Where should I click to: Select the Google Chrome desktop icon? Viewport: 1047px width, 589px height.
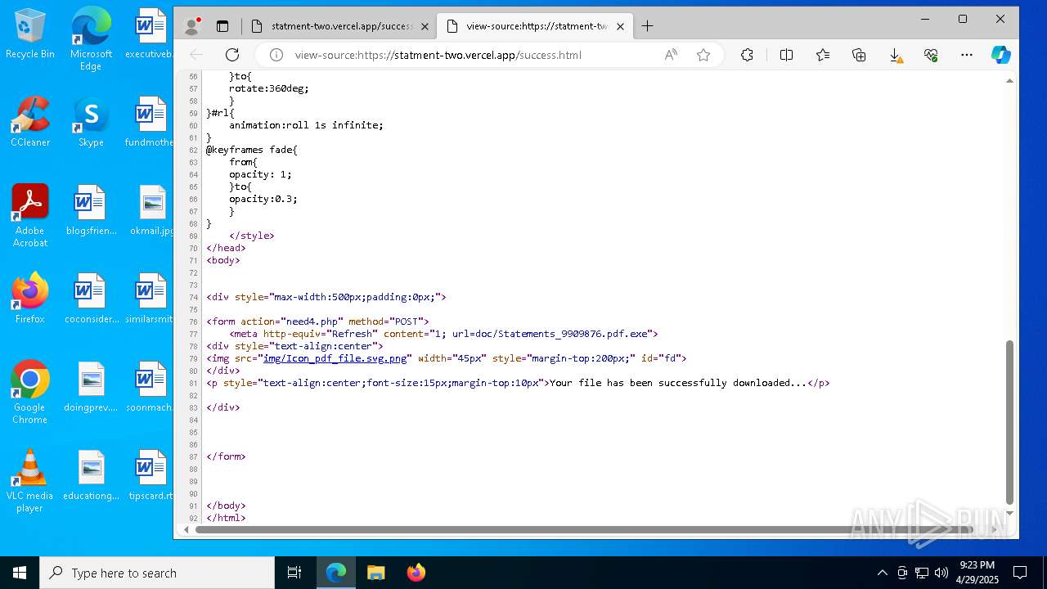tap(30, 393)
